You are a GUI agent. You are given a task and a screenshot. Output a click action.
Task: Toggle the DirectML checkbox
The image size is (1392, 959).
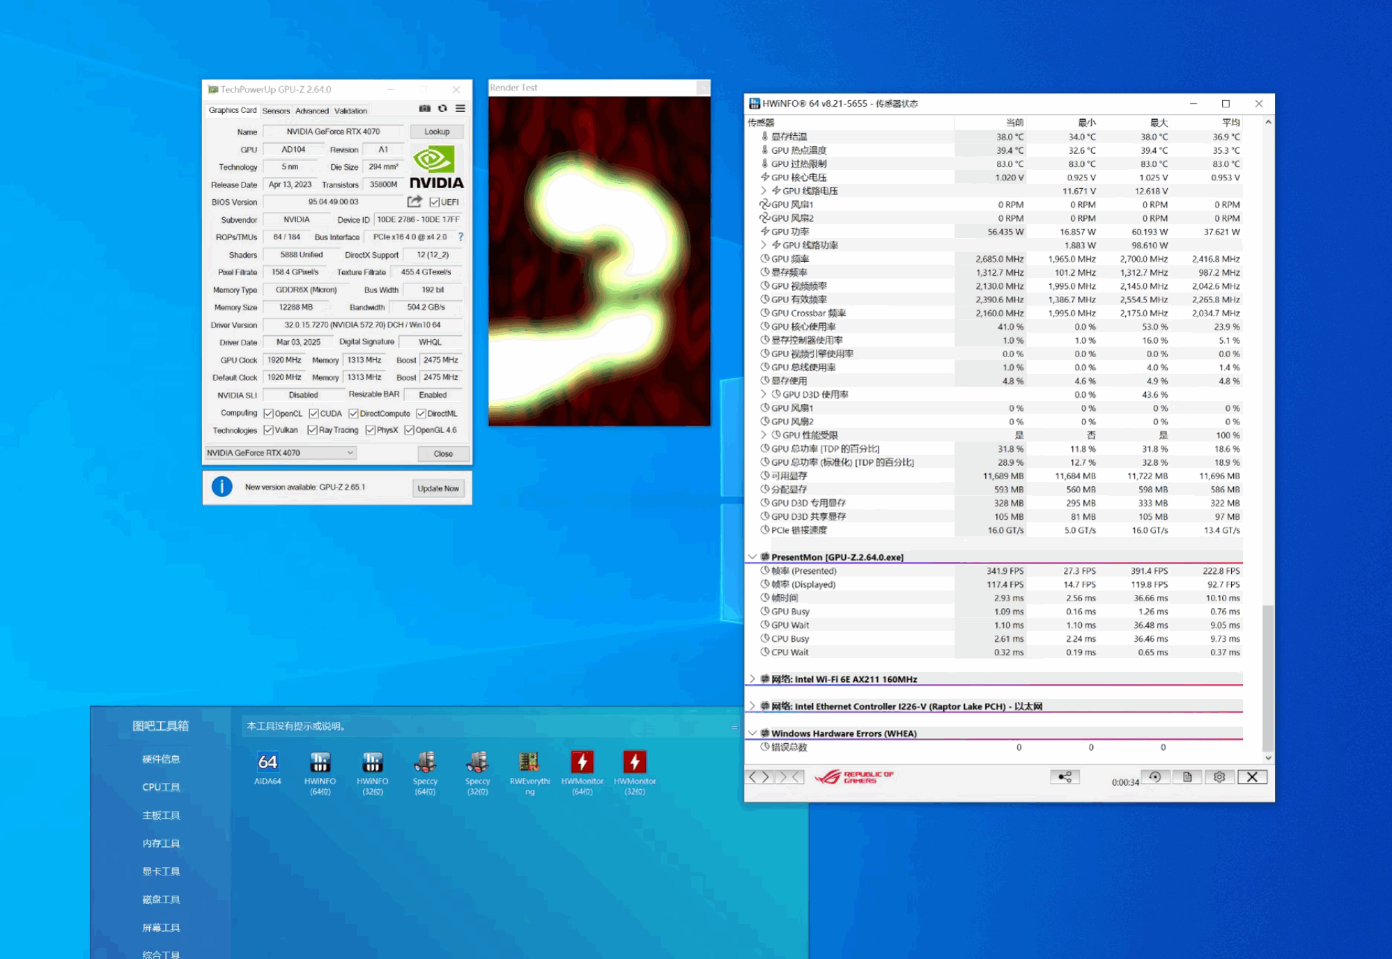(421, 413)
